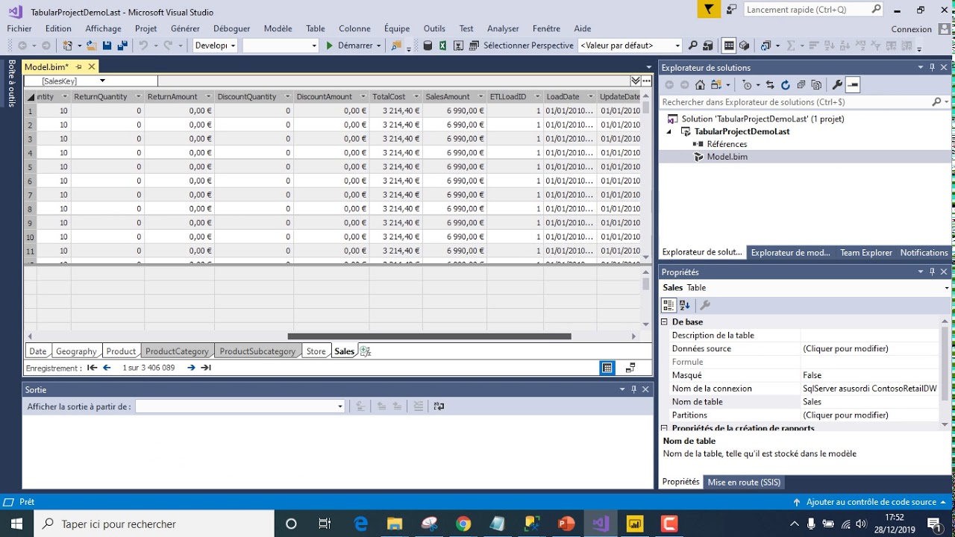Click Connexion sign-in link

[911, 29]
